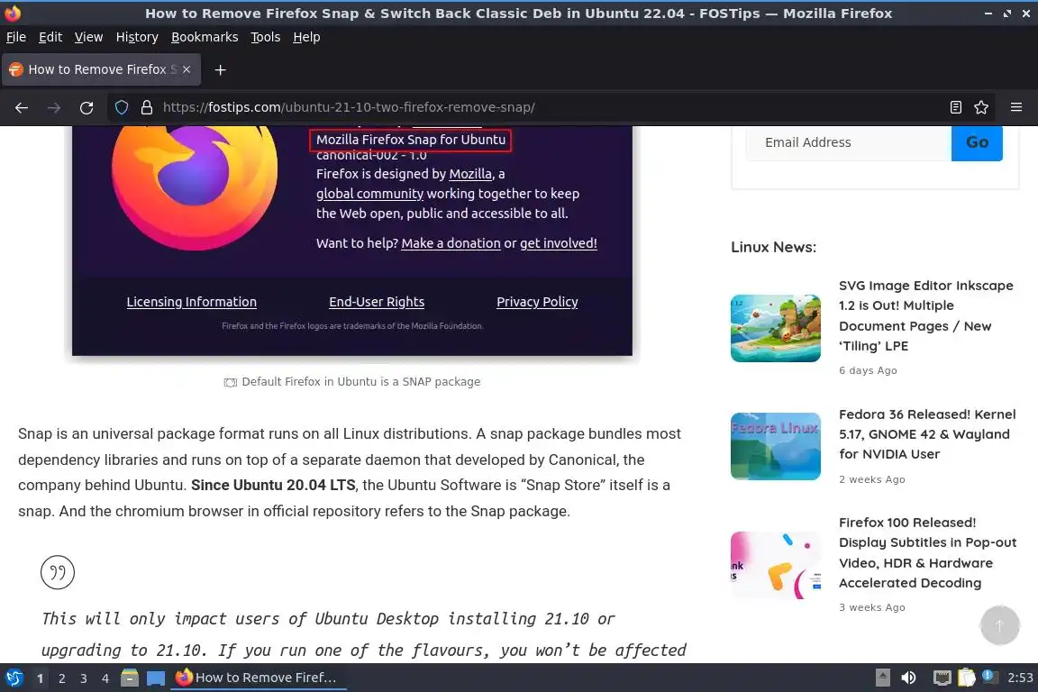Follow the global community link
The image size is (1038, 692).
point(369,194)
